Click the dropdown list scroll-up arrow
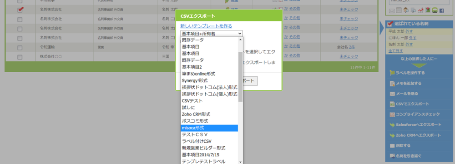This screenshot has height=164, width=455. coord(241,40)
